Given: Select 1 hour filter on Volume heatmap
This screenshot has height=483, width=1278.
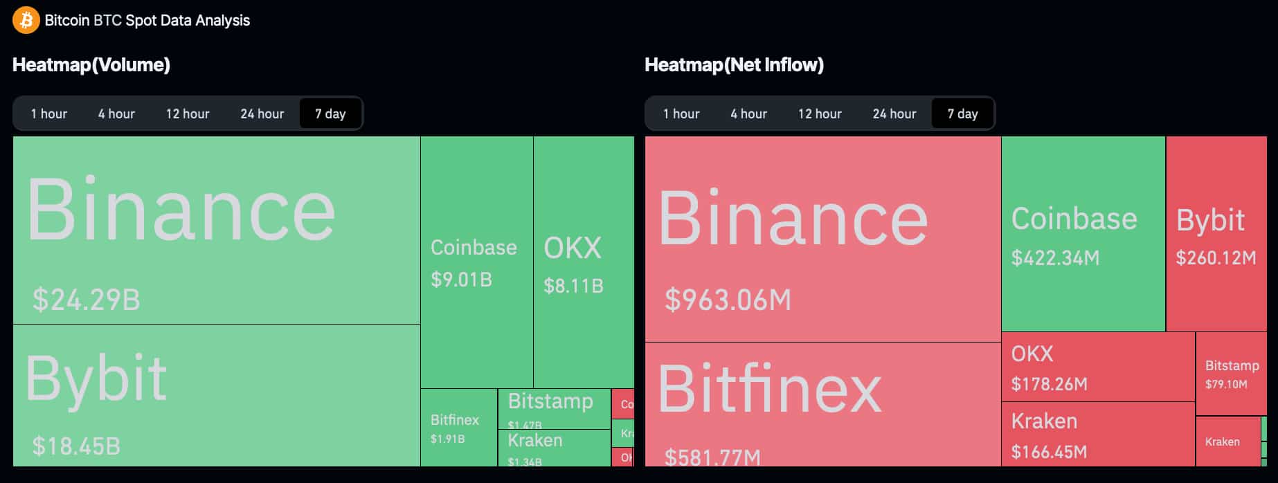Looking at the screenshot, I should (48, 113).
